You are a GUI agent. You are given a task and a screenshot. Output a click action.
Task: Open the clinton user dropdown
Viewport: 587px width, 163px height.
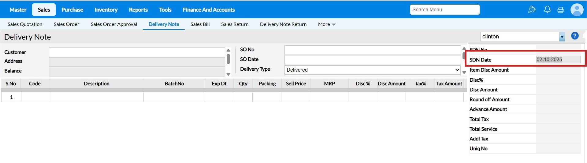pos(562,37)
